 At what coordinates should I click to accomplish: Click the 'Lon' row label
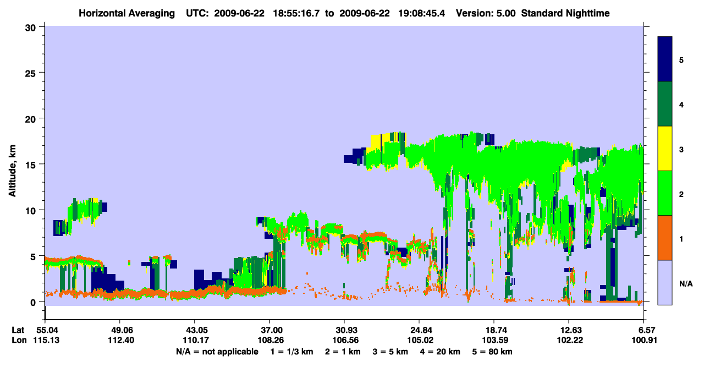tap(18, 340)
